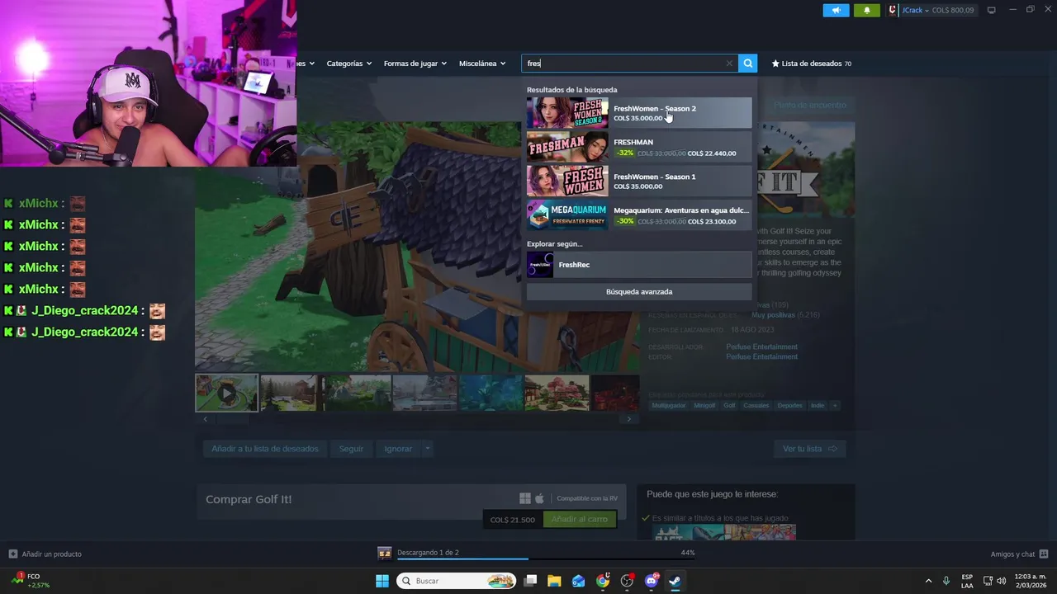
Task: Click FreshWomen Season 2 thumbnail image
Action: 567,113
